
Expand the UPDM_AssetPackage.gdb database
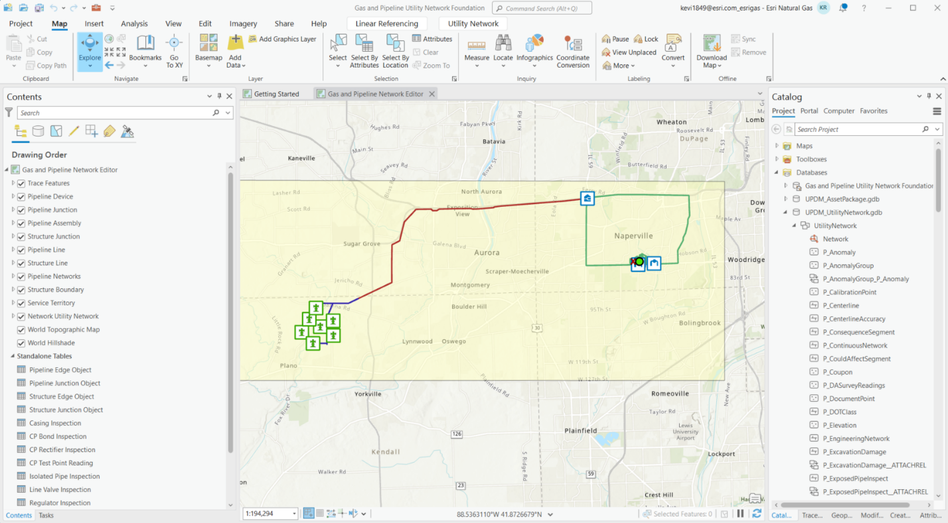point(785,199)
